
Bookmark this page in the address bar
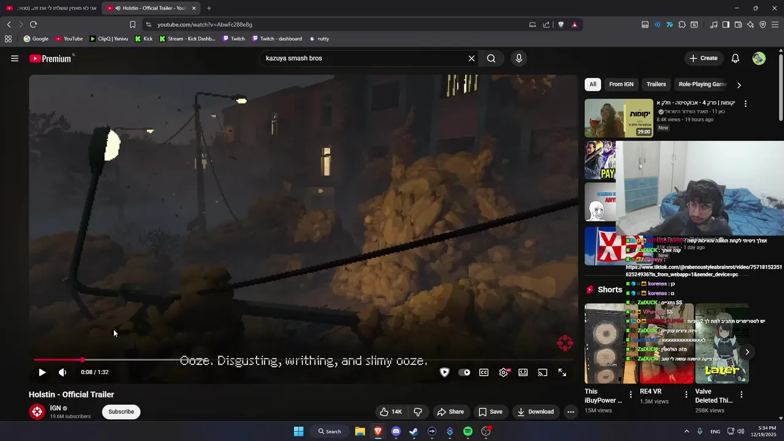(132, 24)
